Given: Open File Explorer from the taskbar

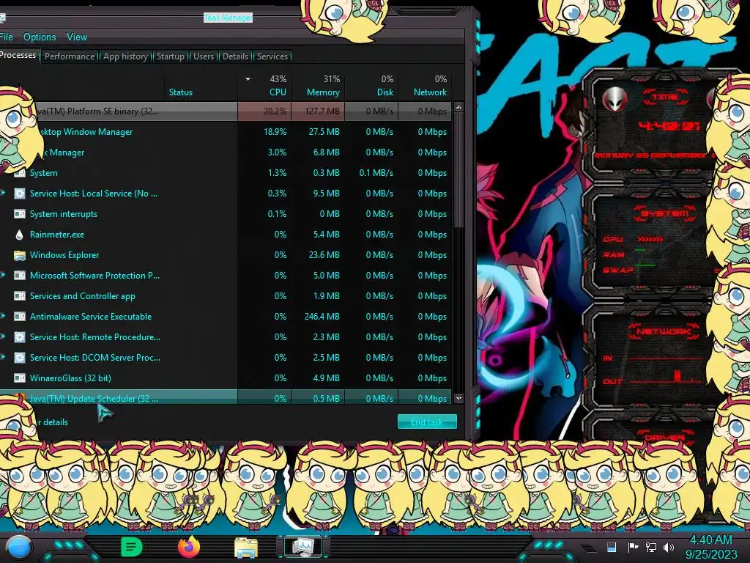Looking at the screenshot, I should pyautogui.click(x=246, y=547).
